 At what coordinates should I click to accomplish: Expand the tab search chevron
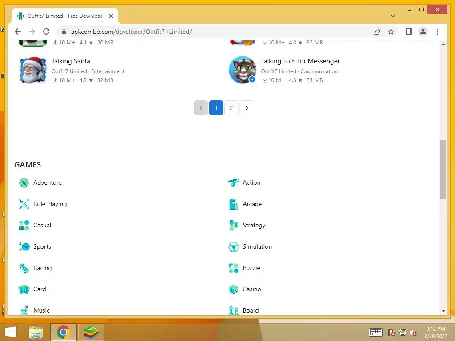point(393,16)
